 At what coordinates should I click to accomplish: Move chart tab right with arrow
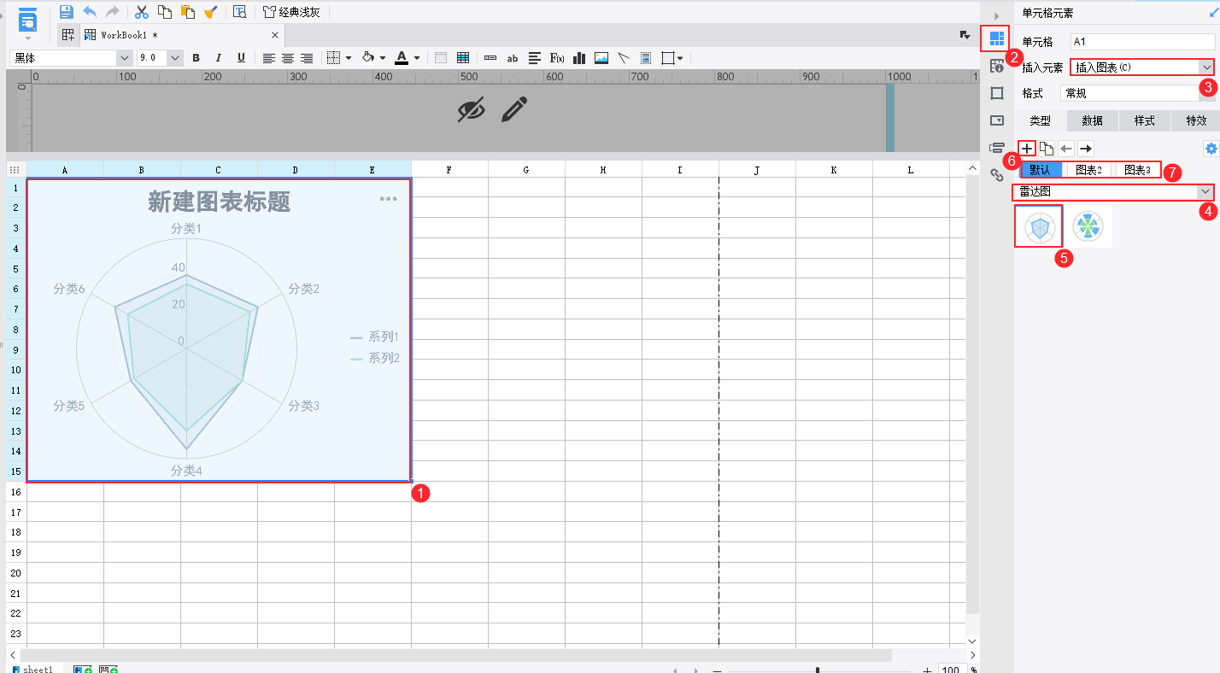[1086, 149]
